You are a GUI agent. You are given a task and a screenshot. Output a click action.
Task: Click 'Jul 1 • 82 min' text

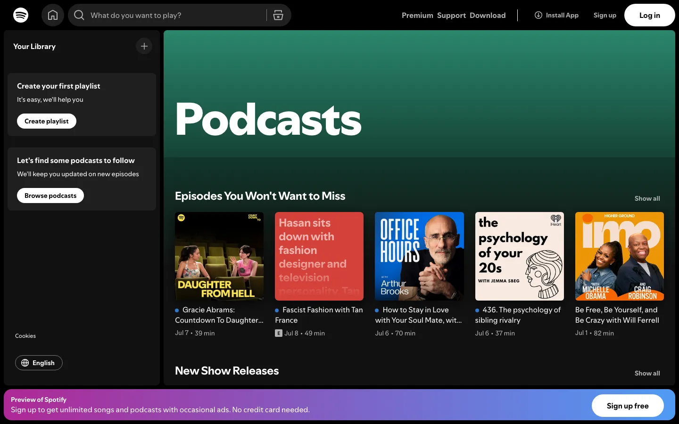coord(595,333)
